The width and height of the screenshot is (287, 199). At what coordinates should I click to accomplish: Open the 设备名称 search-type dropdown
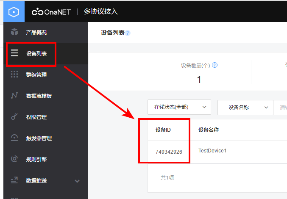[x=245, y=108]
